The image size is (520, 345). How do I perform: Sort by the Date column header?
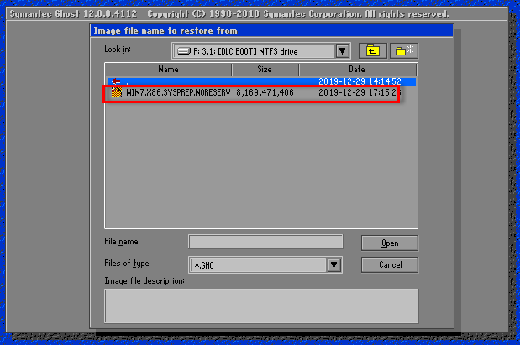(358, 70)
